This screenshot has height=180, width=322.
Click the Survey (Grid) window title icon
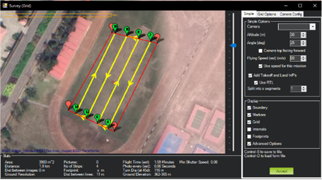click(5, 5)
